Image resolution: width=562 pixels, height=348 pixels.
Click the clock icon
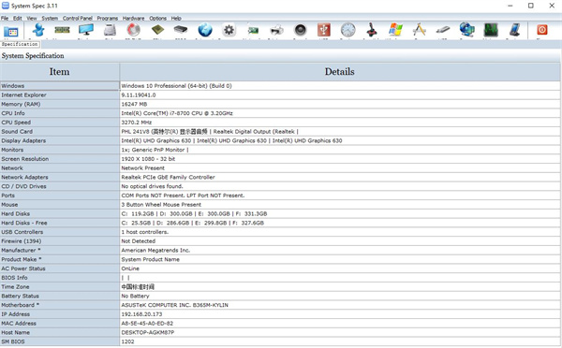click(x=348, y=30)
